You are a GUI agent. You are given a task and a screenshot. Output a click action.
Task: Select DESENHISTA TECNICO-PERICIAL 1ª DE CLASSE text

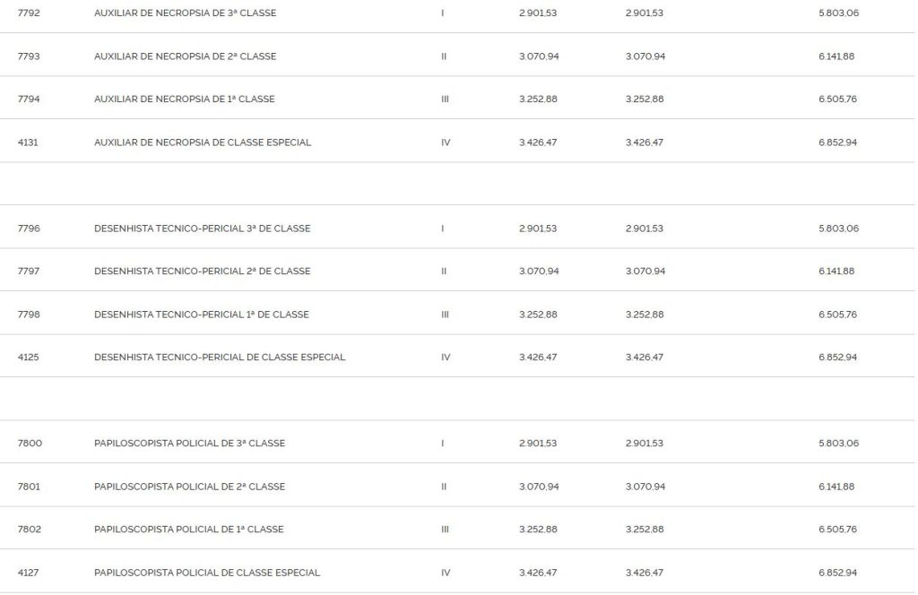202,315
